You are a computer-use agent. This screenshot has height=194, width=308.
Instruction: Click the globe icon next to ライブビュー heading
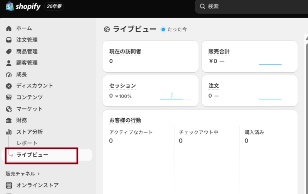pos(107,30)
